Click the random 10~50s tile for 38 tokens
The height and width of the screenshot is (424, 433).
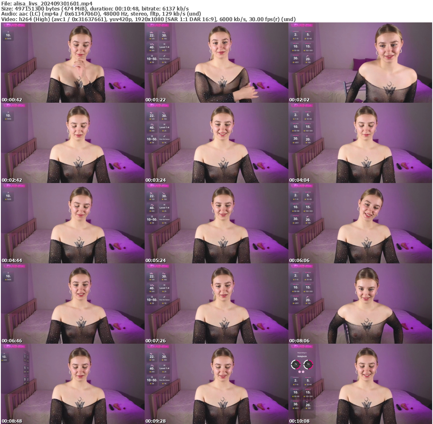click(151, 59)
